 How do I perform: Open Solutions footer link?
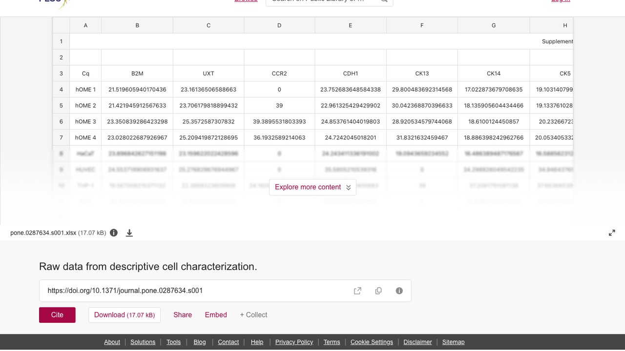(x=143, y=342)
